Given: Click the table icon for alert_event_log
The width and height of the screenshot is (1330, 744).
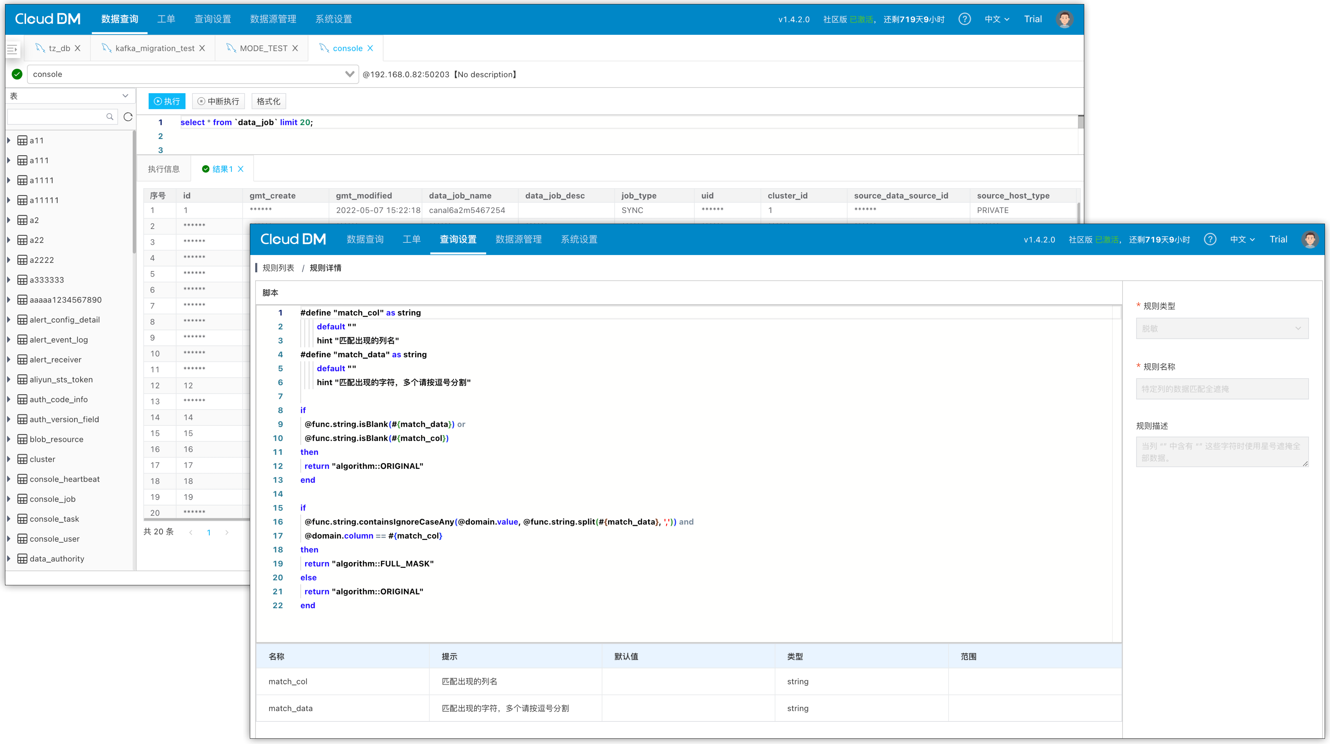Looking at the screenshot, I should click(22, 339).
